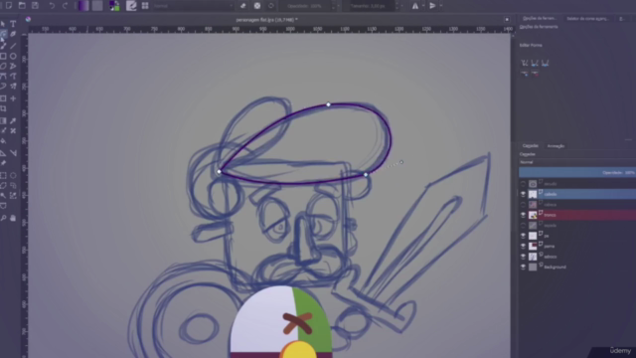Switch to the Opções de ferramenta tab
This screenshot has width=636, height=358.
(539, 18)
